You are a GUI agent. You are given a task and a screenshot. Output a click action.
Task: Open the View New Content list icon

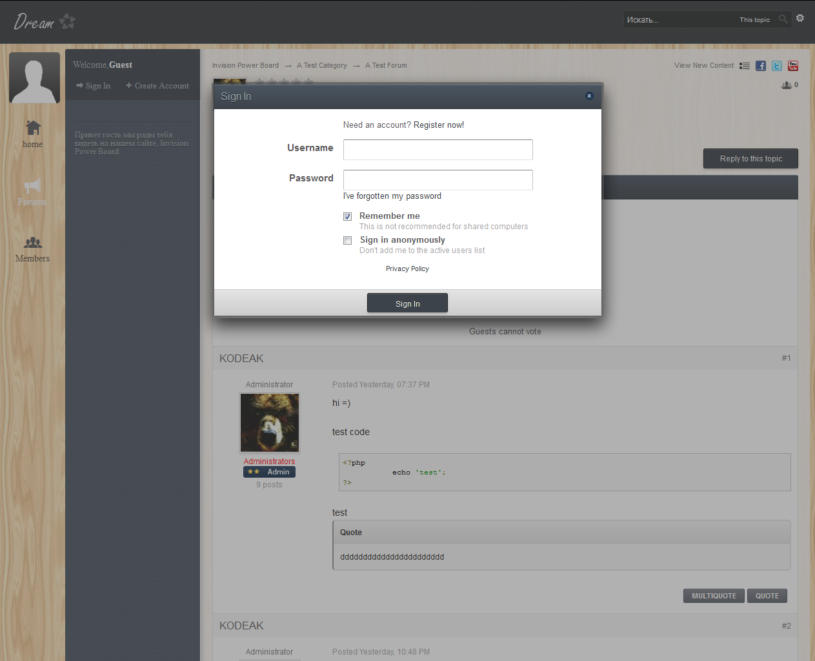pos(745,66)
